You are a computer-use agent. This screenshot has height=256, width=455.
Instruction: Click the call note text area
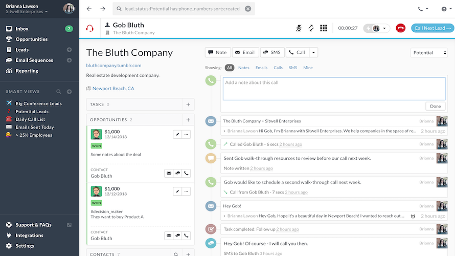[334, 88]
